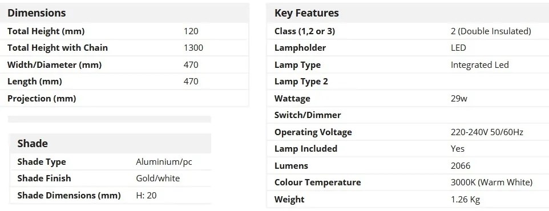Click the Shade Type label
The height and width of the screenshot is (211, 549).
(x=42, y=162)
